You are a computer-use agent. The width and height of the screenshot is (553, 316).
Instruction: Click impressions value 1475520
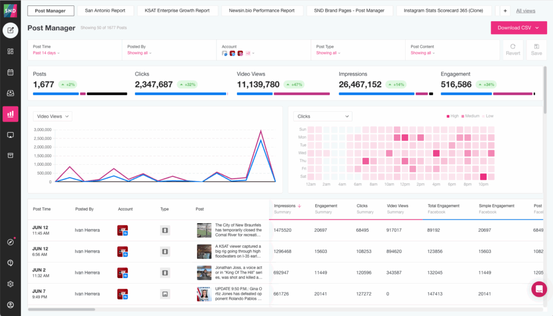pos(282,230)
